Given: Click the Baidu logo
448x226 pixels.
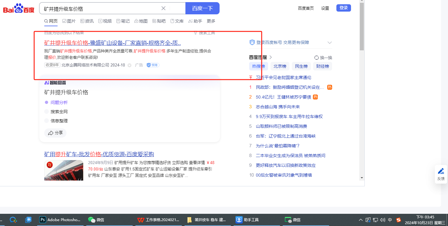Looking at the screenshot, I should click(19, 9).
